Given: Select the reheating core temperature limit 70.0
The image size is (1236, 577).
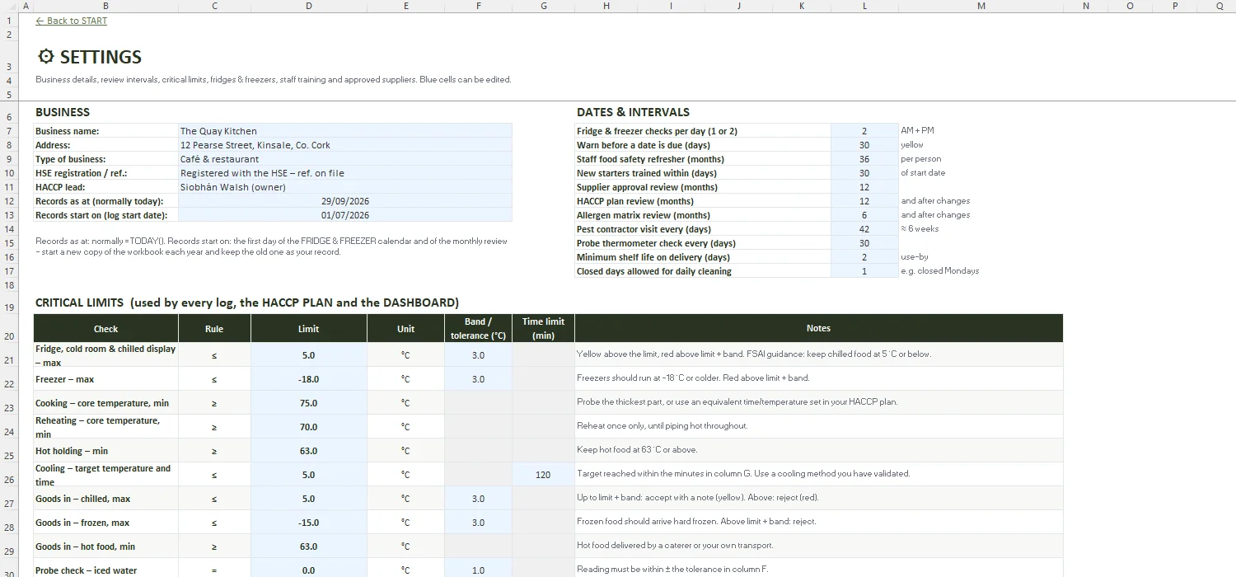Looking at the screenshot, I should coord(309,427).
